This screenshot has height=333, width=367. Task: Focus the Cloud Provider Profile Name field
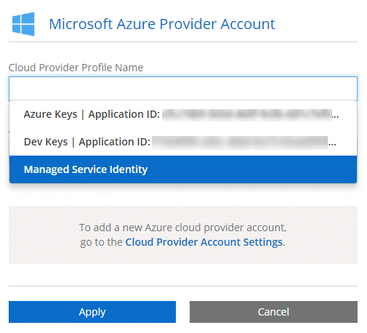[183, 89]
